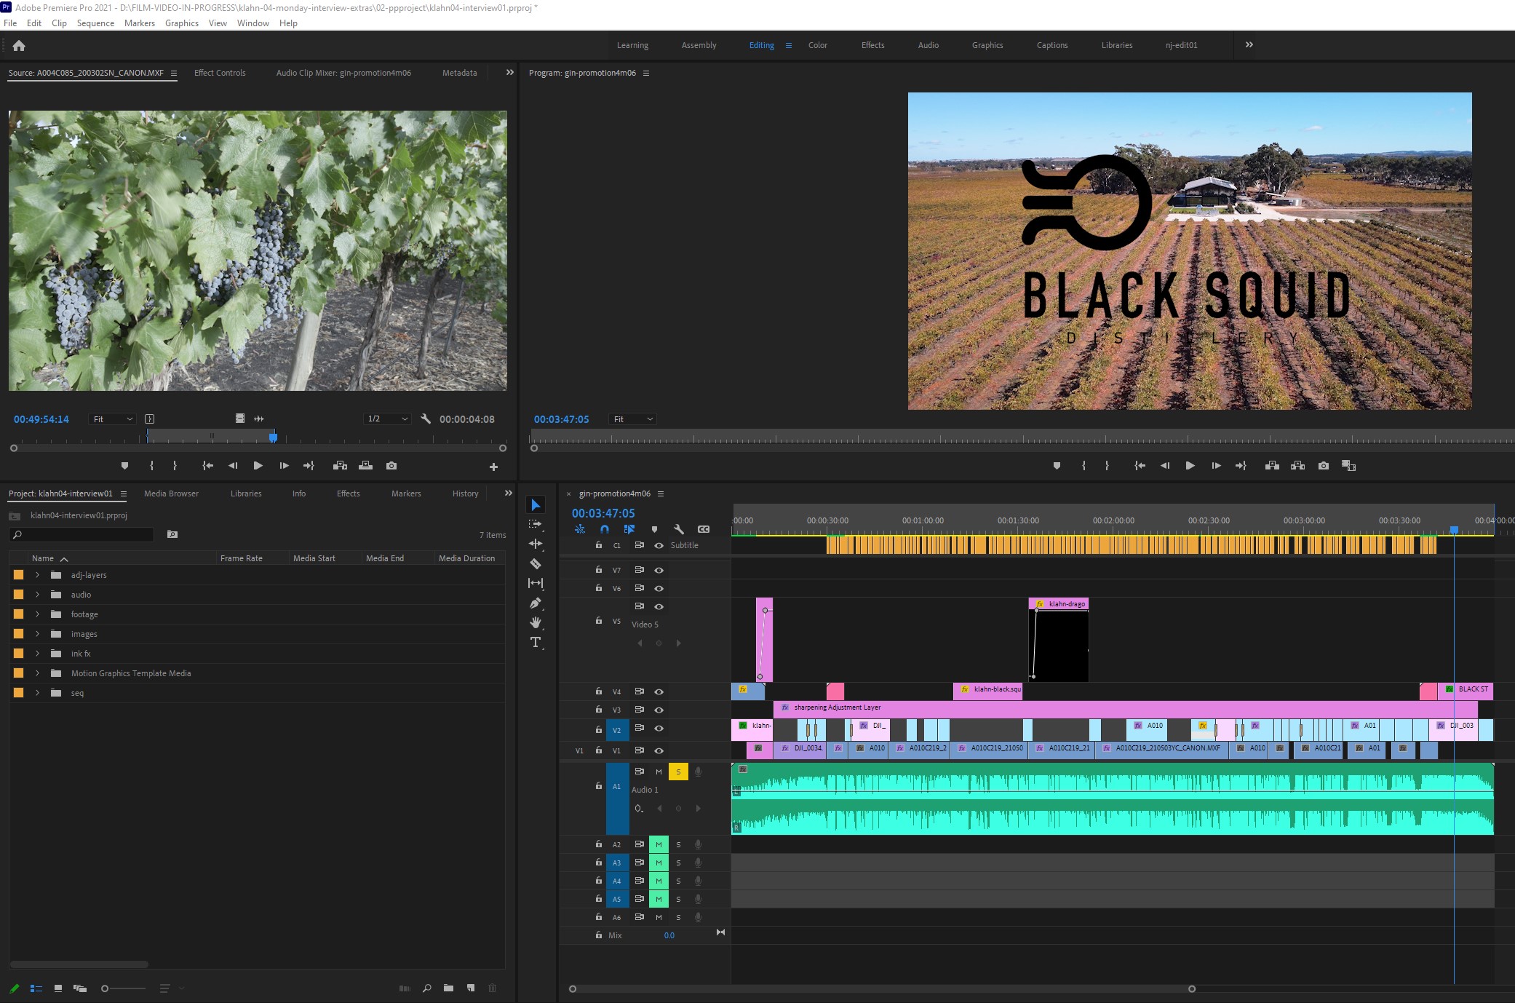Expand the seq bin

pyautogui.click(x=37, y=693)
